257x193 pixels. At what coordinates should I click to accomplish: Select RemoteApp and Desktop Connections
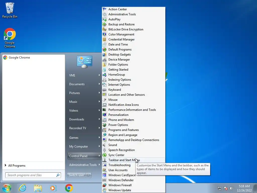pos(134,140)
